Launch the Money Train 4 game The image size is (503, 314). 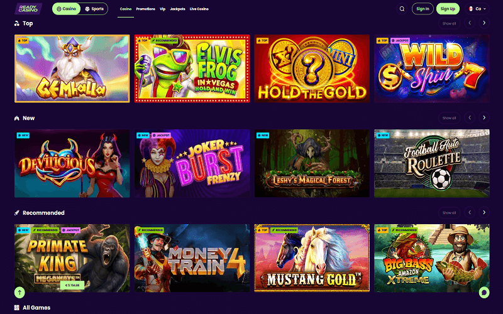[192, 258]
